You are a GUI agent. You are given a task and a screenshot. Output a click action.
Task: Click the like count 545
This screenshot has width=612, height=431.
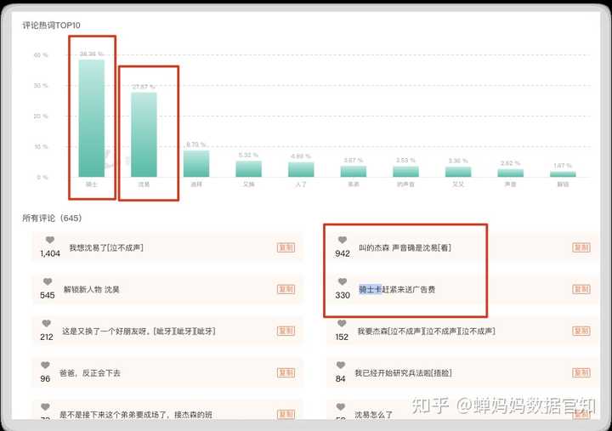(x=48, y=296)
